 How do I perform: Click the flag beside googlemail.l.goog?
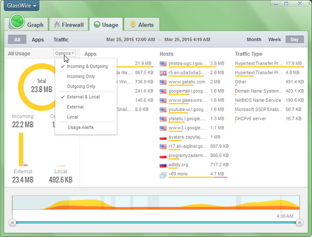click(163, 92)
